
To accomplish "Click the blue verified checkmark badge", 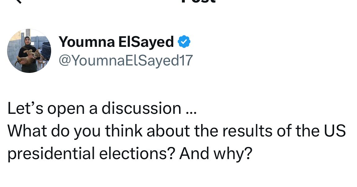I will click(x=184, y=42).
